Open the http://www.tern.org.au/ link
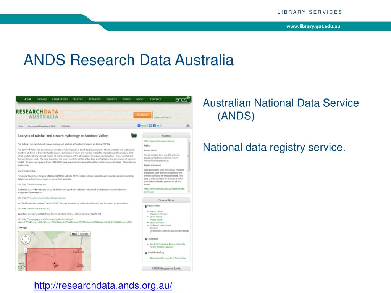 pos(34,184)
